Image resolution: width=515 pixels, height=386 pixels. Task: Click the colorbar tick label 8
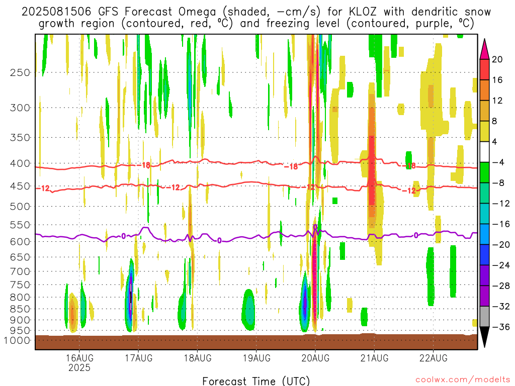494,121
